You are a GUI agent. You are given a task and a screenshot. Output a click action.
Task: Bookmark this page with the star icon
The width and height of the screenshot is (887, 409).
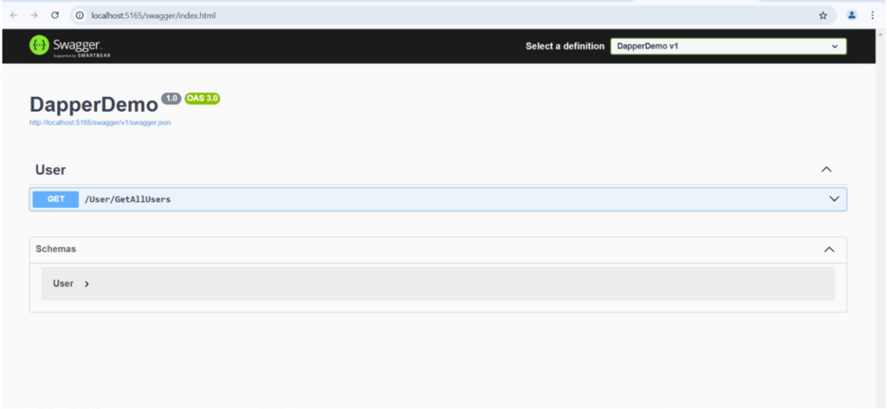(822, 15)
